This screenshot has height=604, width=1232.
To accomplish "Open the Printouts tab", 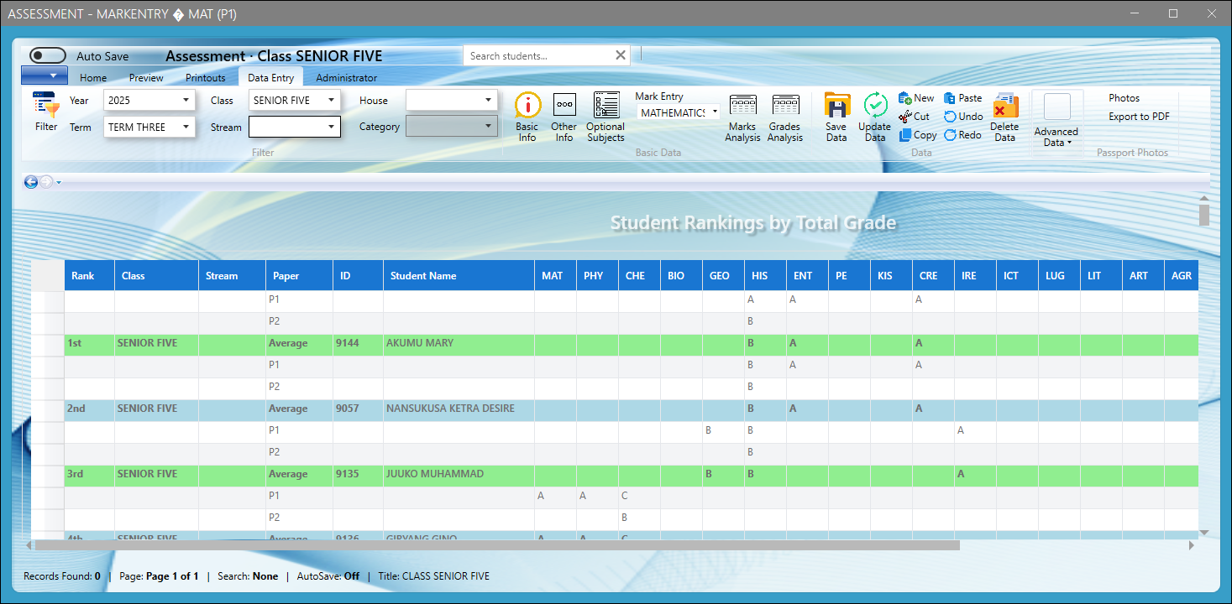I will pos(205,76).
